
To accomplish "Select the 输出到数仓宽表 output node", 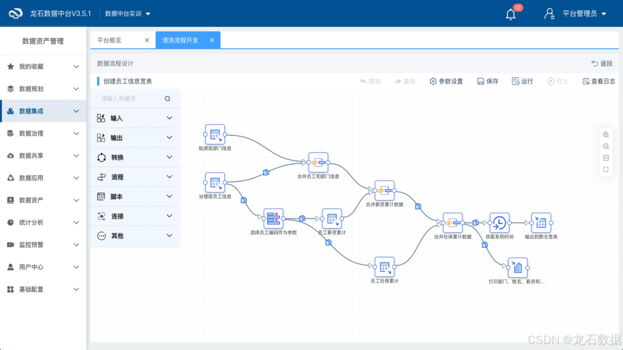I will (541, 223).
